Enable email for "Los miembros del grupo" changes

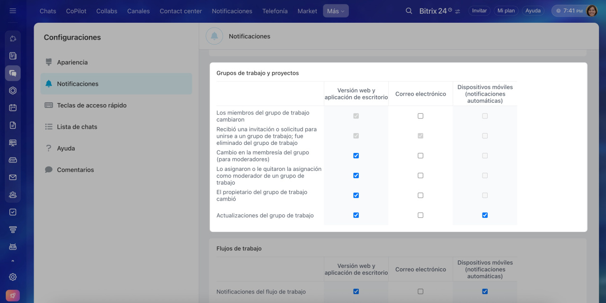[x=420, y=116]
